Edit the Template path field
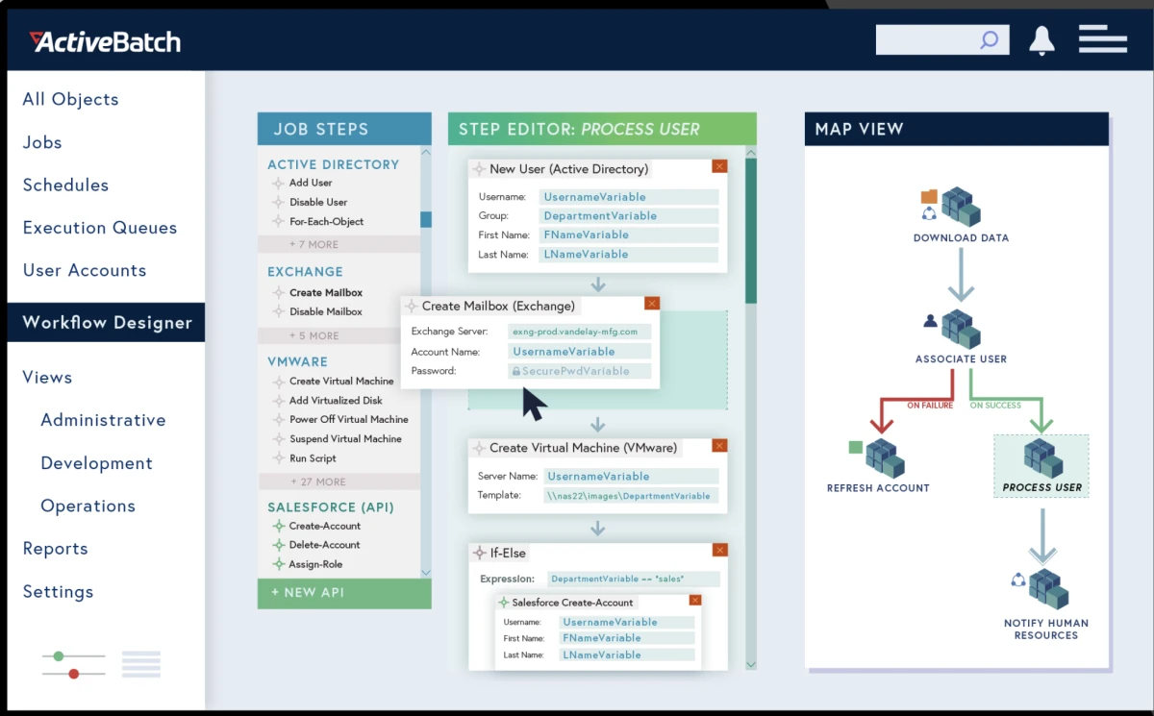 click(x=632, y=496)
